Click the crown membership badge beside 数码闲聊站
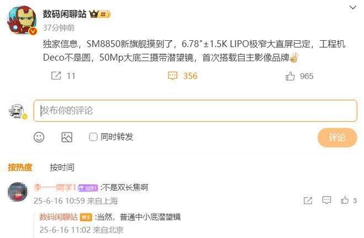The height and width of the screenshot is (238, 364). click(x=100, y=14)
